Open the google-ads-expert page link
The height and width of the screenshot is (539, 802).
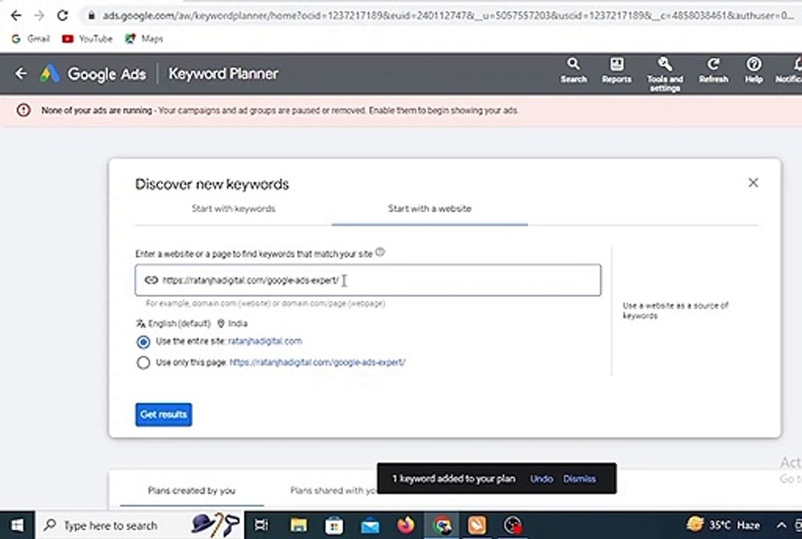click(317, 362)
